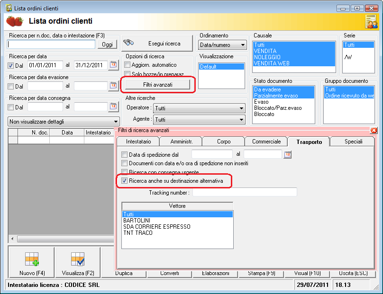Image resolution: width=383 pixels, height=294 pixels.
Task: Open calendar picker for data consegna
Action: 113,107
